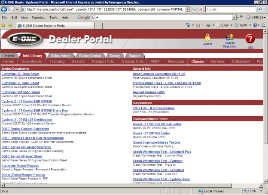Select the Classic Fire sub-tab
The width and height of the screenshot is (268, 195).
132,62
